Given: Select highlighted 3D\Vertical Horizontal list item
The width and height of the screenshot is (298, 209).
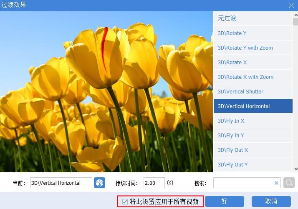Looking at the screenshot, I should click(253, 106).
